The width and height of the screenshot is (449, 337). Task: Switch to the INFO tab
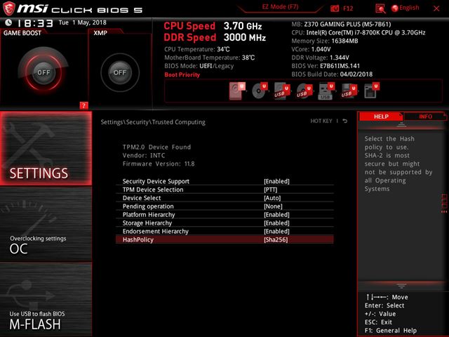click(425, 117)
